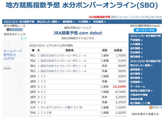Open 笠松競馬 under 2022/11/01 sidebar
The width and height of the screenshot is (162, 117).
coord(136,53)
